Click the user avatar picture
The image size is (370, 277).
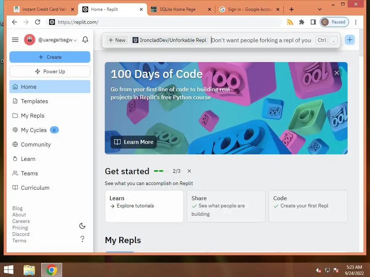pyautogui.click(x=30, y=40)
